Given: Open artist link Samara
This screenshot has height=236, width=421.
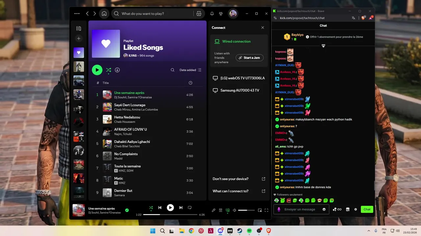Looking at the screenshot, I should tap(119, 195).
